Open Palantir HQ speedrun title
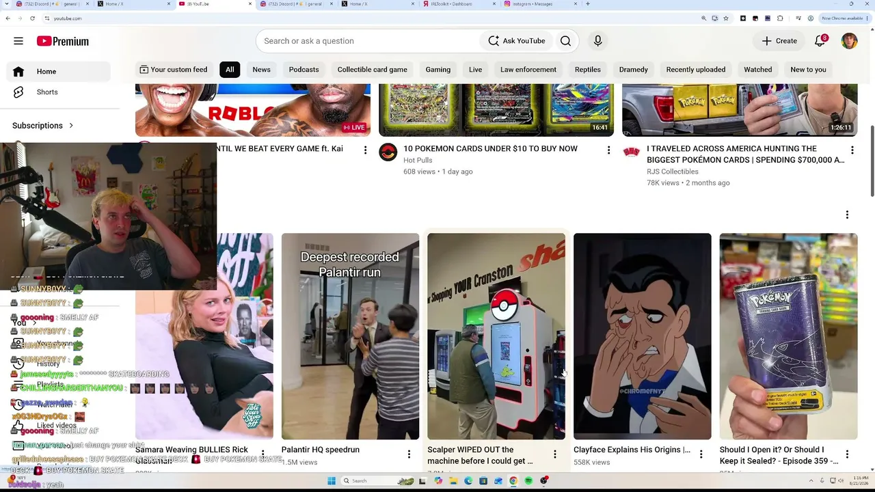The height and width of the screenshot is (492, 875). pos(321,450)
